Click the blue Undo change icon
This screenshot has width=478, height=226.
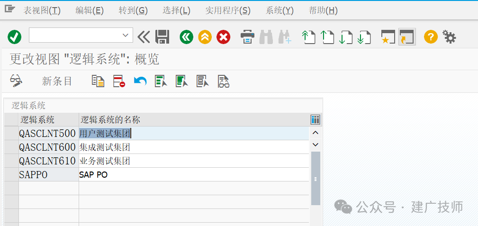coord(140,81)
